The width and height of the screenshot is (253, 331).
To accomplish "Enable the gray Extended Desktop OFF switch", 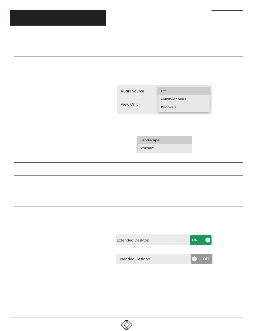I will tap(201, 259).
